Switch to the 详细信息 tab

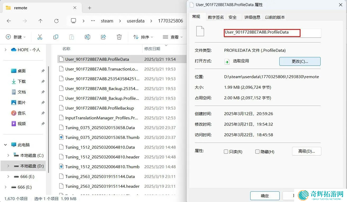click(x=252, y=17)
